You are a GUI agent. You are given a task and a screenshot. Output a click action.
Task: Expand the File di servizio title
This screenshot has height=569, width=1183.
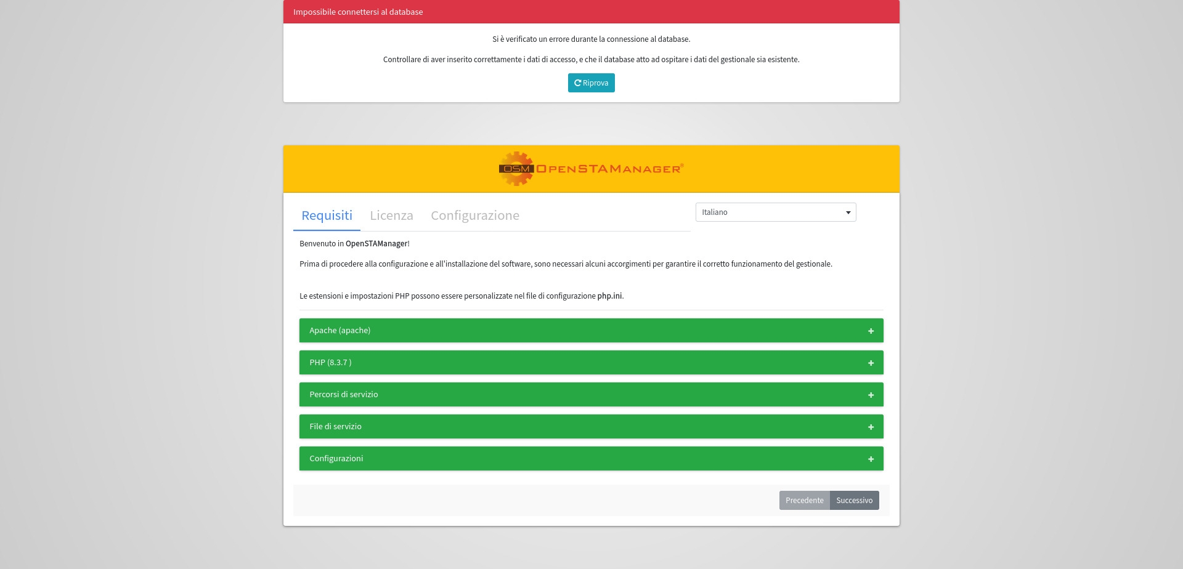pos(335,427)
